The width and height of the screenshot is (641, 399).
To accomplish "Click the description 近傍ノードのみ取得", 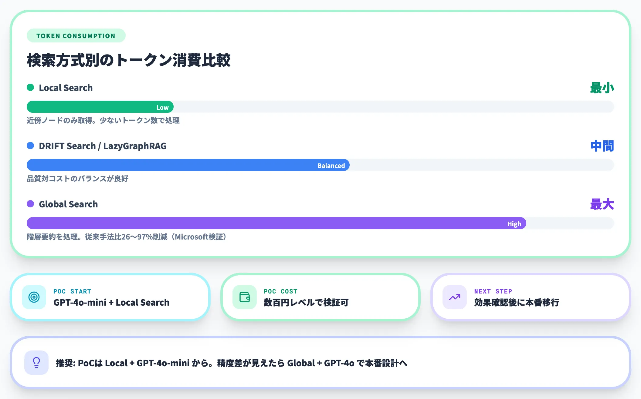I will pos(103,120).
